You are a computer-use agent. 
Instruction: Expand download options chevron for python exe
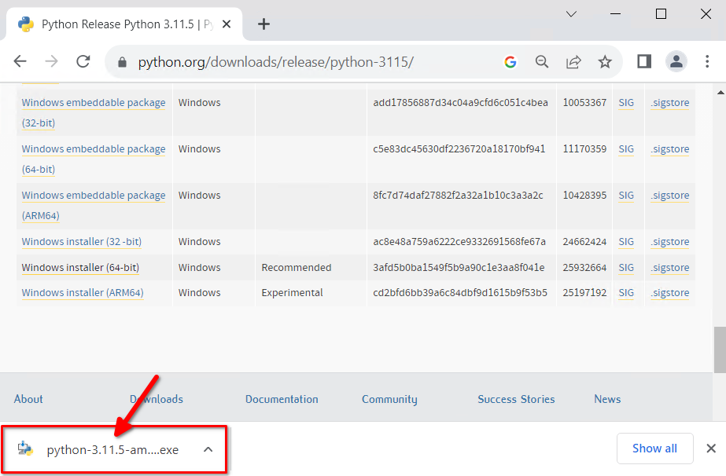tap(208, 449)
